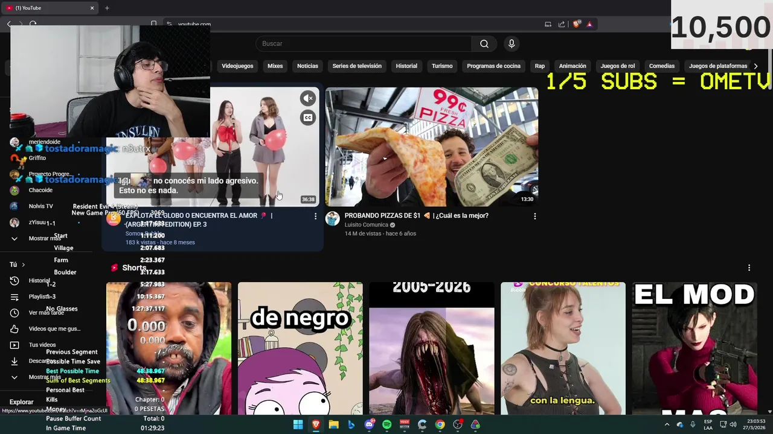The image size is (773, 434).
Task: Open the 'EL MOD' Short
Action: click(694, 348)
